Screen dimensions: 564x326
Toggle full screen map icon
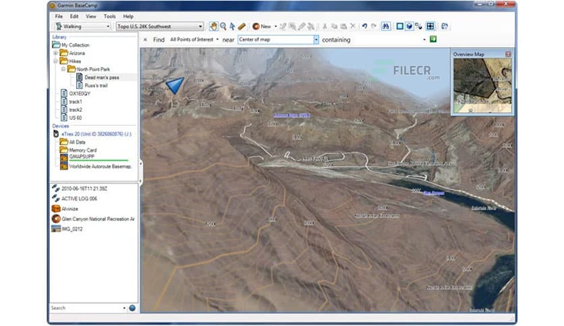pyautogui.click(x=430, y=26)
